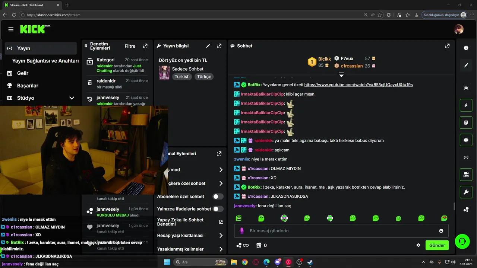This screenshot has width=477, height=268.
Task: Open Discord from the taskbar
Action: pyautogui.click(x=277, y=262)
